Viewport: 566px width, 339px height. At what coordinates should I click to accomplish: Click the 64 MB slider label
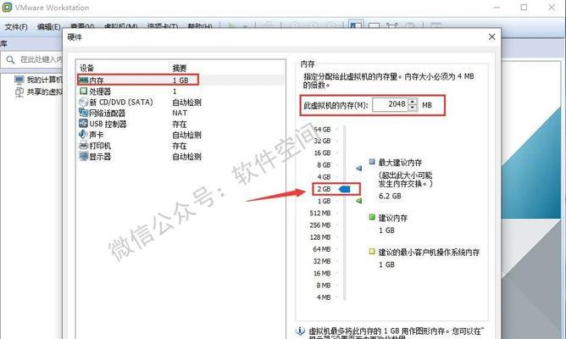point(322,249)
